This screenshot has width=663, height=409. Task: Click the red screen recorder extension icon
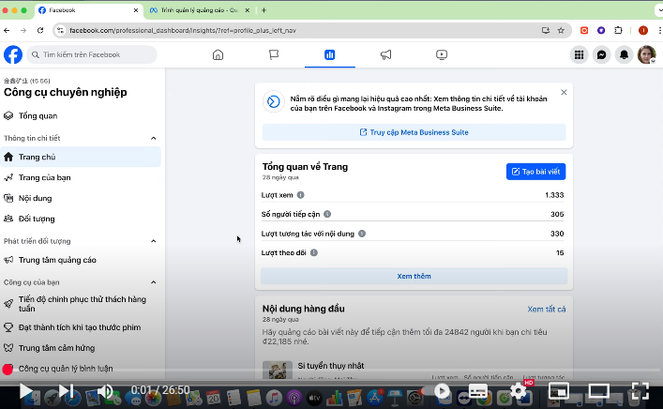click(x=584, y=30)
